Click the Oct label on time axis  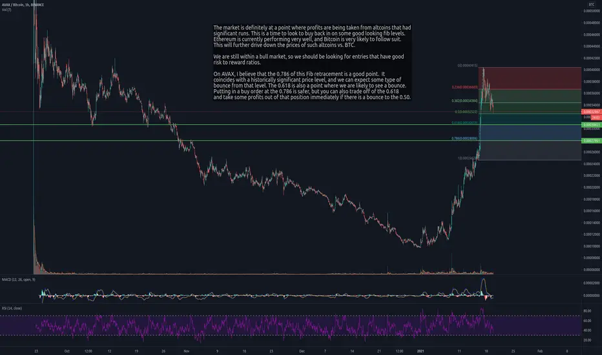pos(67,351)
